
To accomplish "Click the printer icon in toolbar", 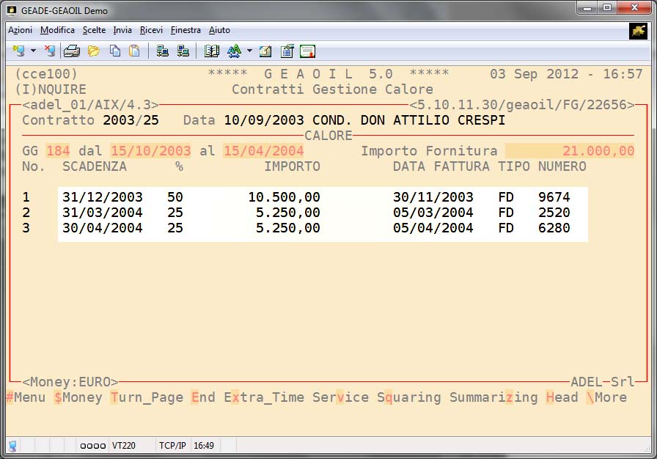I will click(71, 51).
